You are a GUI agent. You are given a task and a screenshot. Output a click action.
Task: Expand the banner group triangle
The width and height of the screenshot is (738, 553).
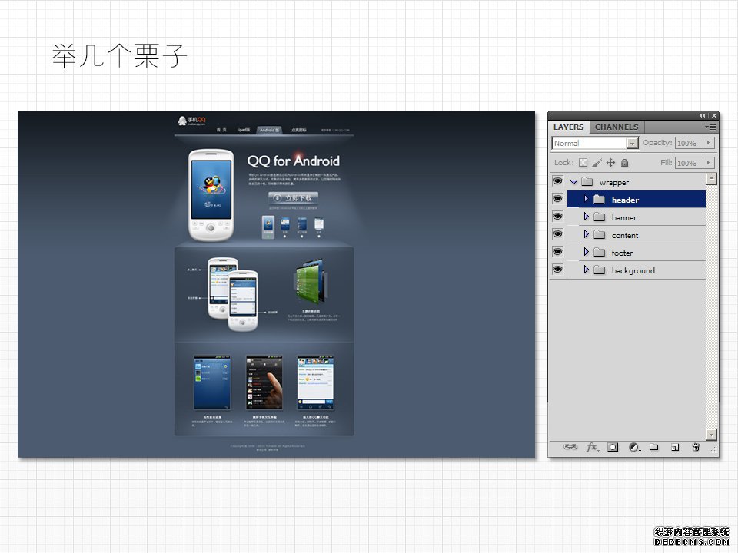(586, 217)
